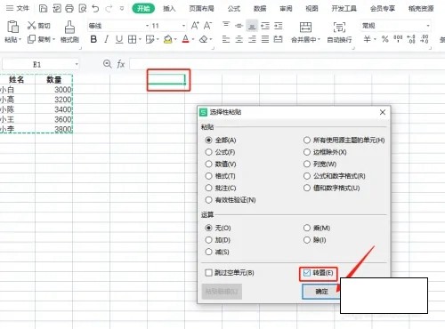Expand the fill color dropdown arrow
The image size is (445, 329).
[175, 39]
